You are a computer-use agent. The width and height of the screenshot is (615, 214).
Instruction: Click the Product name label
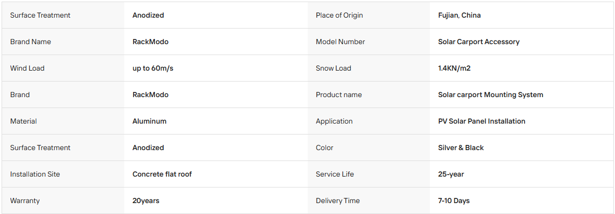(x=339, y=95)
